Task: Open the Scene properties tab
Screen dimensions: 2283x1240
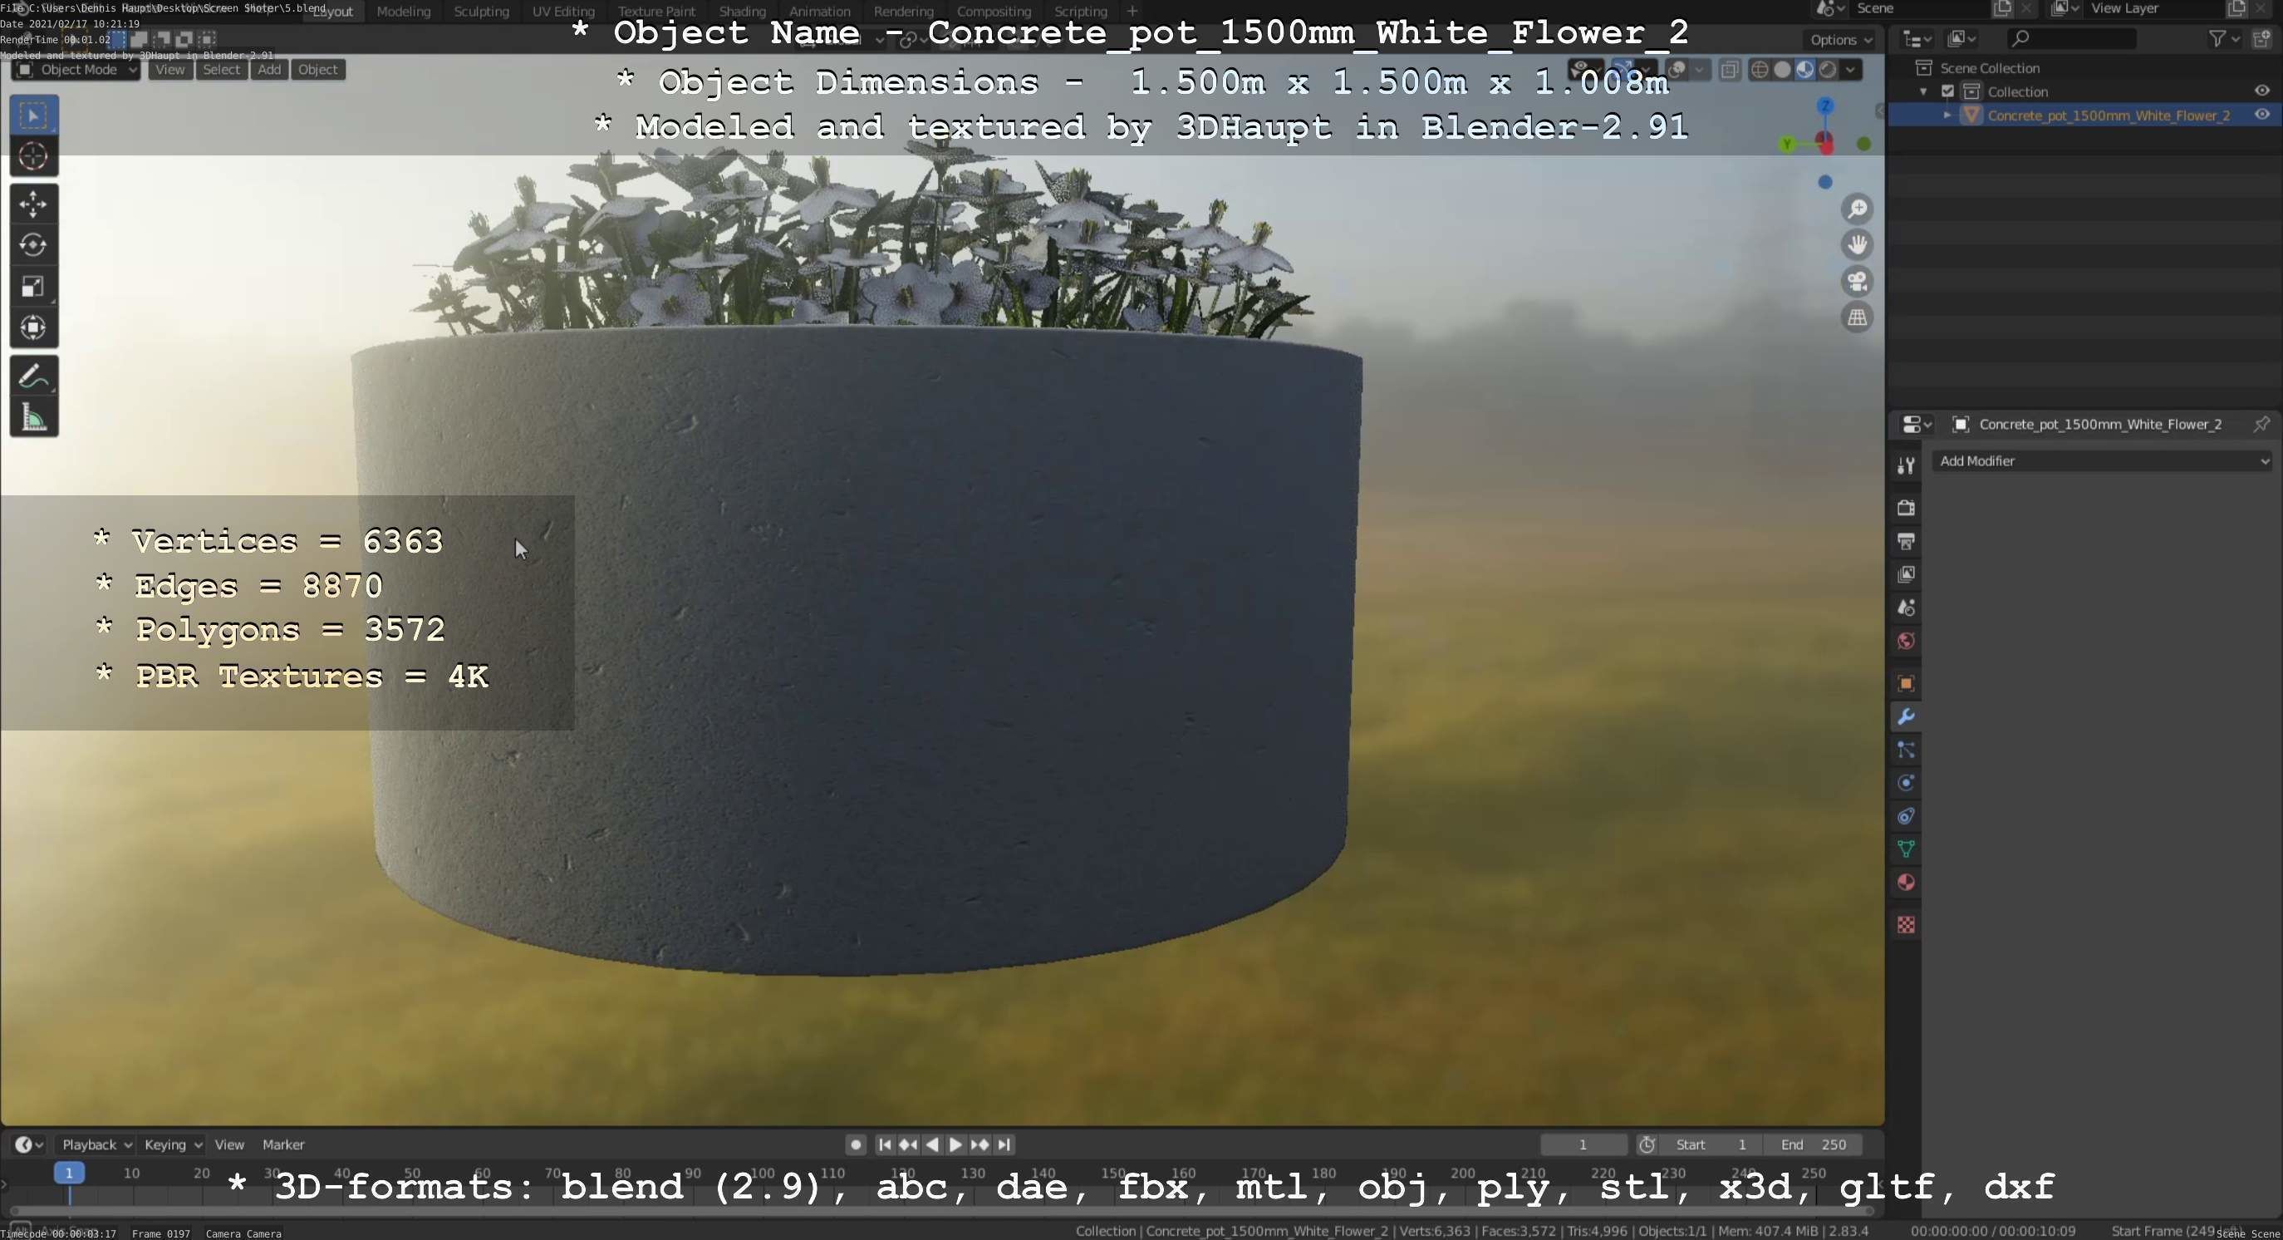Action: (x=1906, y=608)
